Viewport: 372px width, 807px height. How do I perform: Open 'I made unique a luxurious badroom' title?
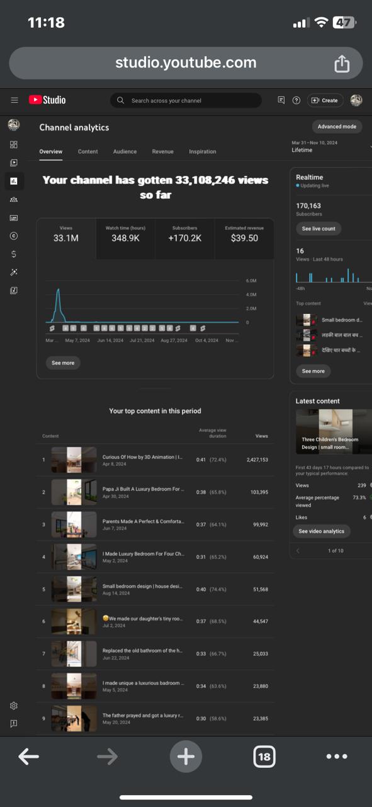pos(144,683)
